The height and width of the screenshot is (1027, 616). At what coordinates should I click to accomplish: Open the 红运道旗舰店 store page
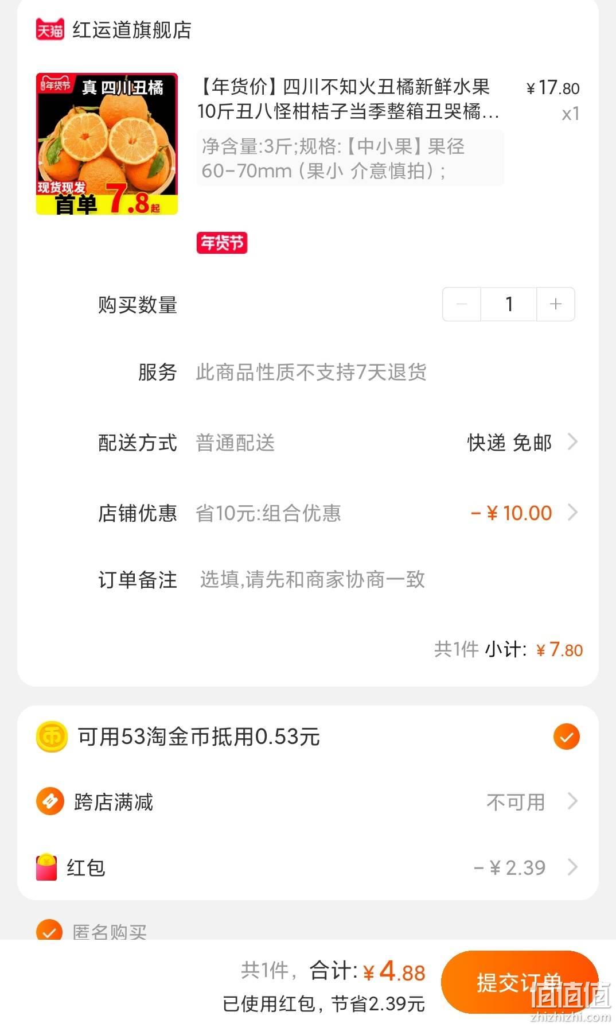click(x=132, y=29)
